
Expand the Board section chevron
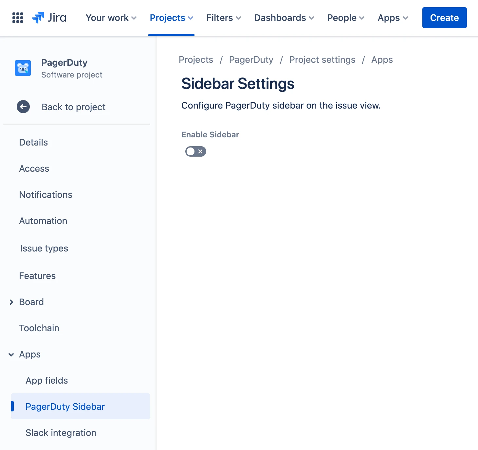coord(11,302)
